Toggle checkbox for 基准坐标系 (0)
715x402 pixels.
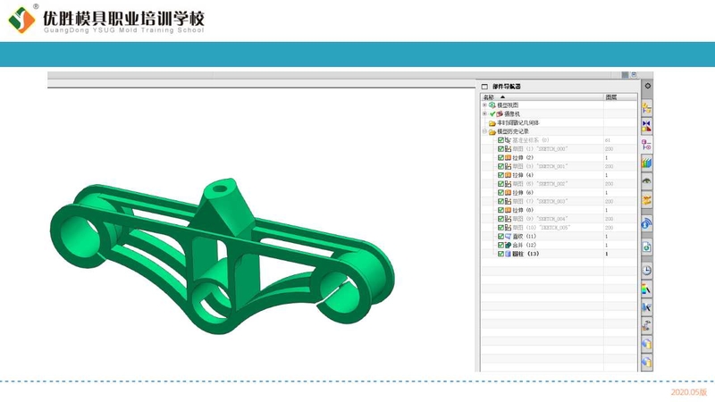[500, 140]
